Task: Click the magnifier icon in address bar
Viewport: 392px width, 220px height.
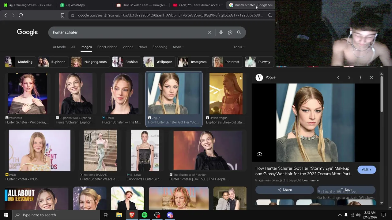Action: point(270,15)
